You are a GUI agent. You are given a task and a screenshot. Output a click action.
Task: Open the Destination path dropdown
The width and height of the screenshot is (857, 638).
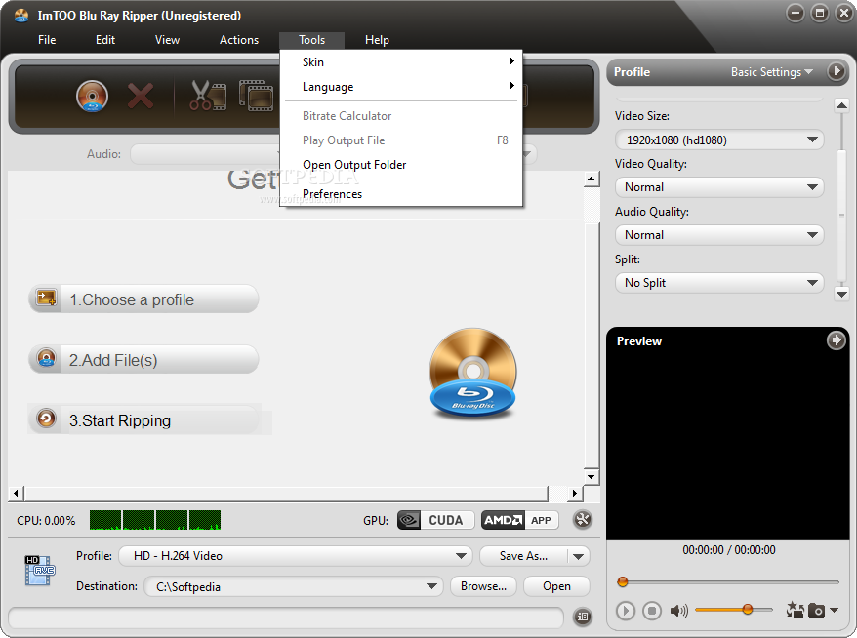coord(294,586)
